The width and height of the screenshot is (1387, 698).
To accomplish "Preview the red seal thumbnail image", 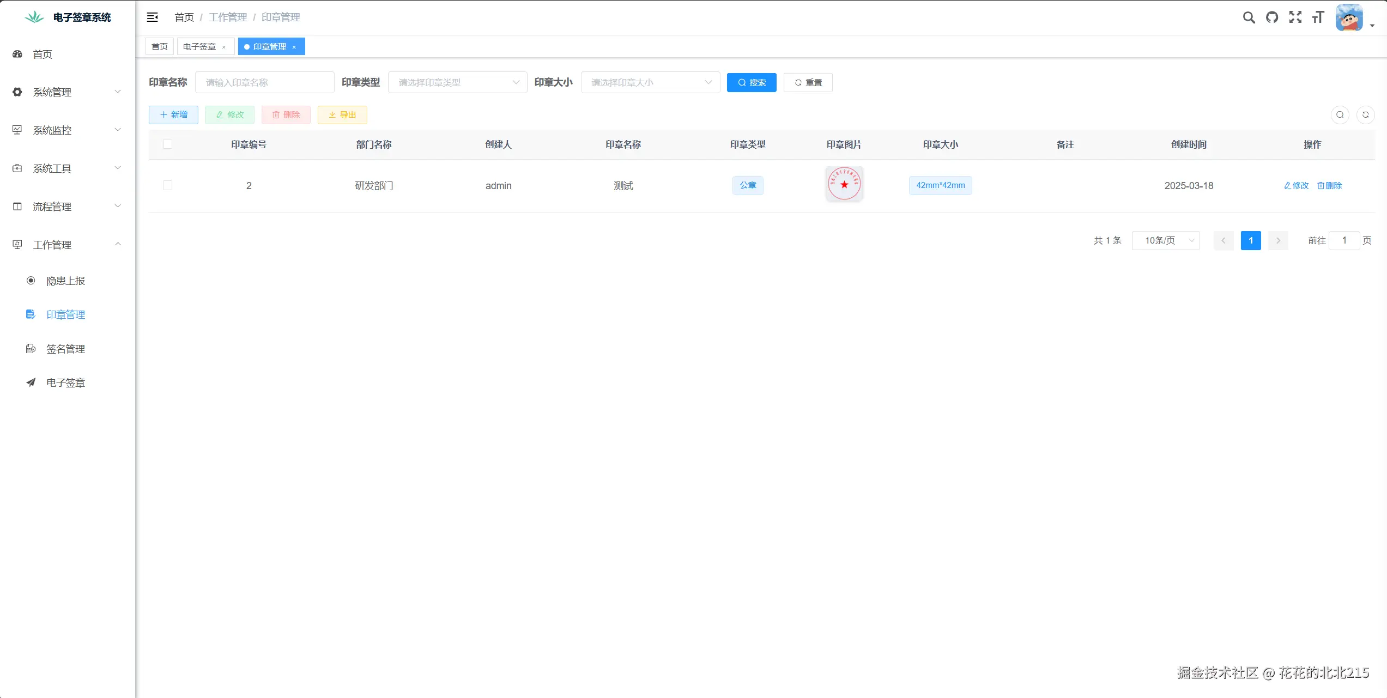I will pos(844,184).
